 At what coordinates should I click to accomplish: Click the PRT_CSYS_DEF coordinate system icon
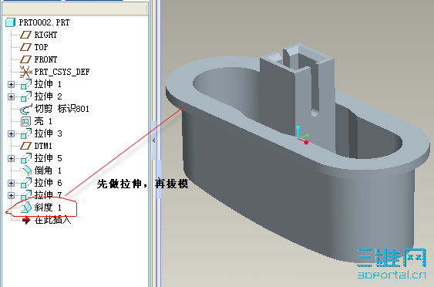[x=25, y=72]
